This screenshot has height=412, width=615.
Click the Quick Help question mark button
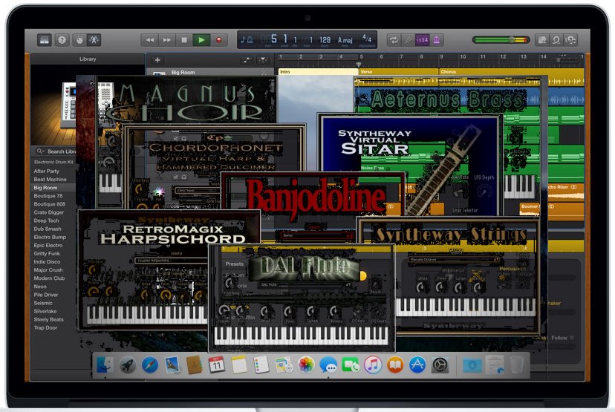62,40
